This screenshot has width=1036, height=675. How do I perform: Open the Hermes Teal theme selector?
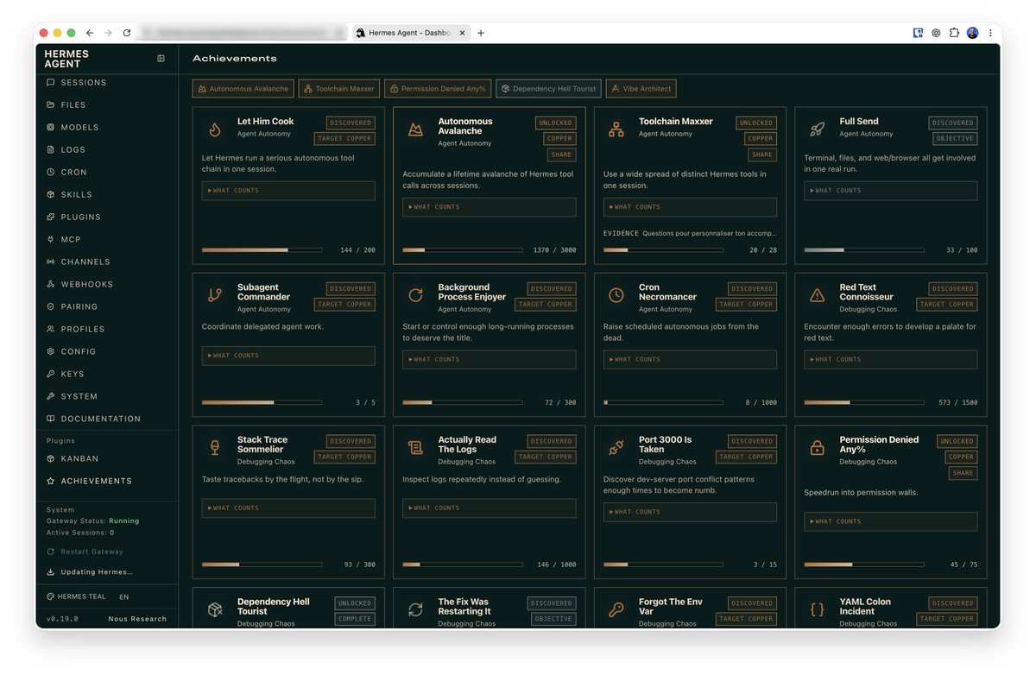77,596
